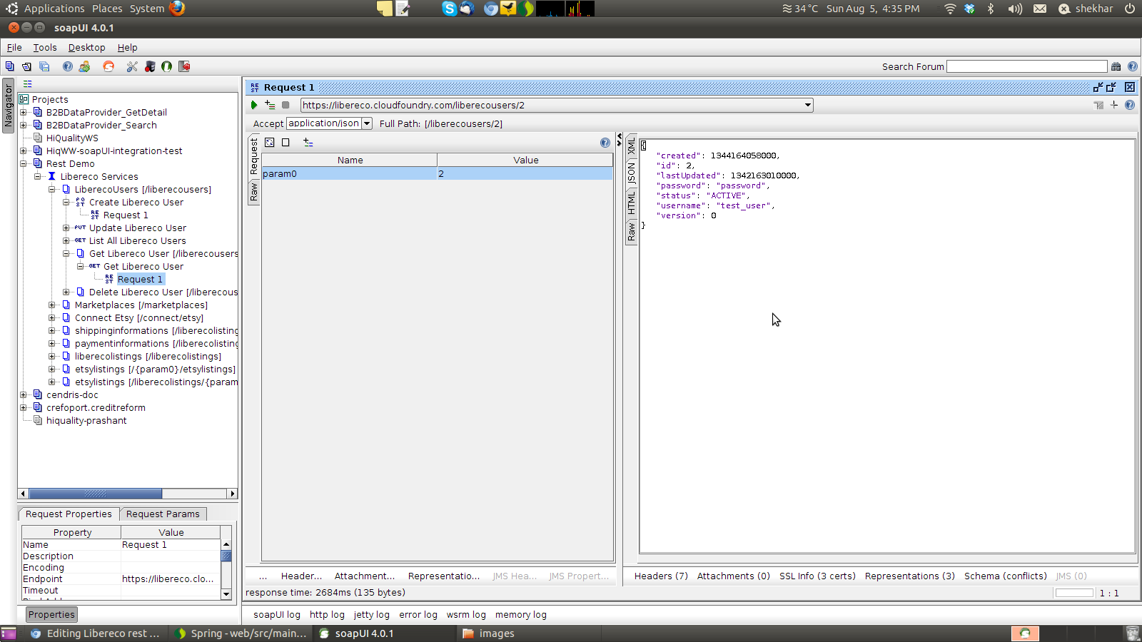Launch loadUI using the green L icon
This screenshot has height=642, width=1142.
click(166, 66)
